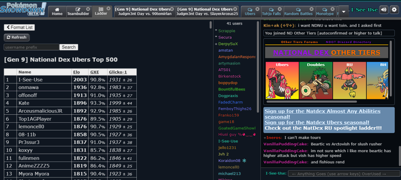401x180 pixels.
Task: Click the chat message input box
Action: click(344, 174)
